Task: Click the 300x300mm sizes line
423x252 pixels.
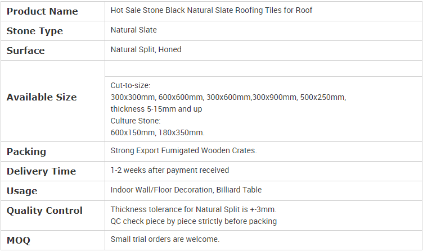Action: (x=228, y=97)
